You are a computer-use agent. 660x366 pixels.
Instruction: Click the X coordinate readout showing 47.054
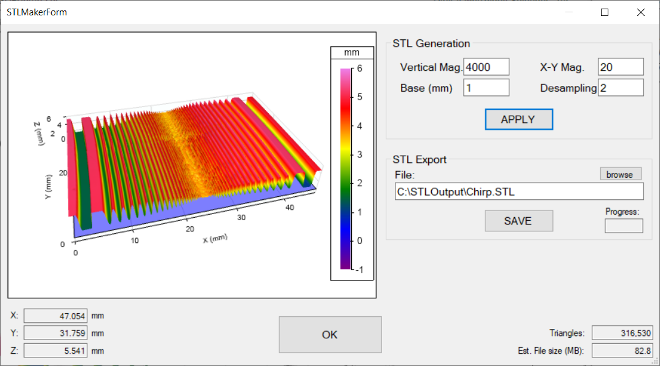[55, 316]
